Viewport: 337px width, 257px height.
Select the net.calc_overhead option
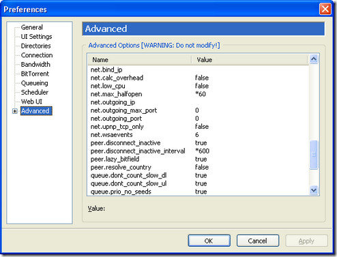click(x=198, y=78)
